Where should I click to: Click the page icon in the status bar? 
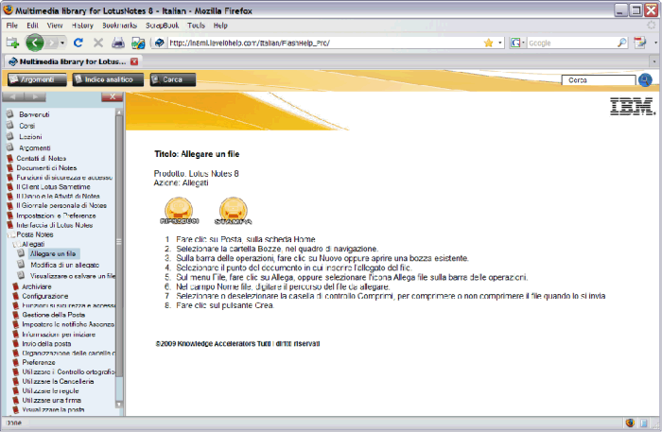tap(644, 423)
